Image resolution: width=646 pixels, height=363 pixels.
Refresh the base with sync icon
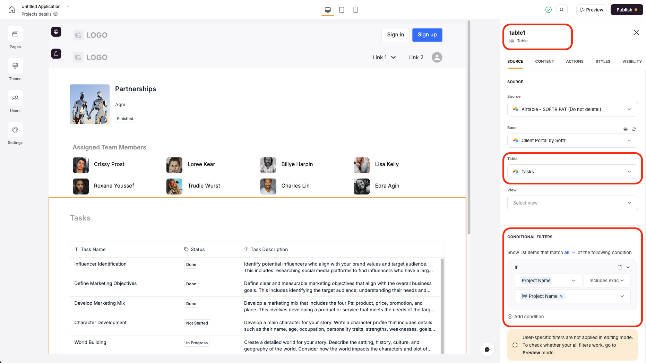tap(634, 129)
